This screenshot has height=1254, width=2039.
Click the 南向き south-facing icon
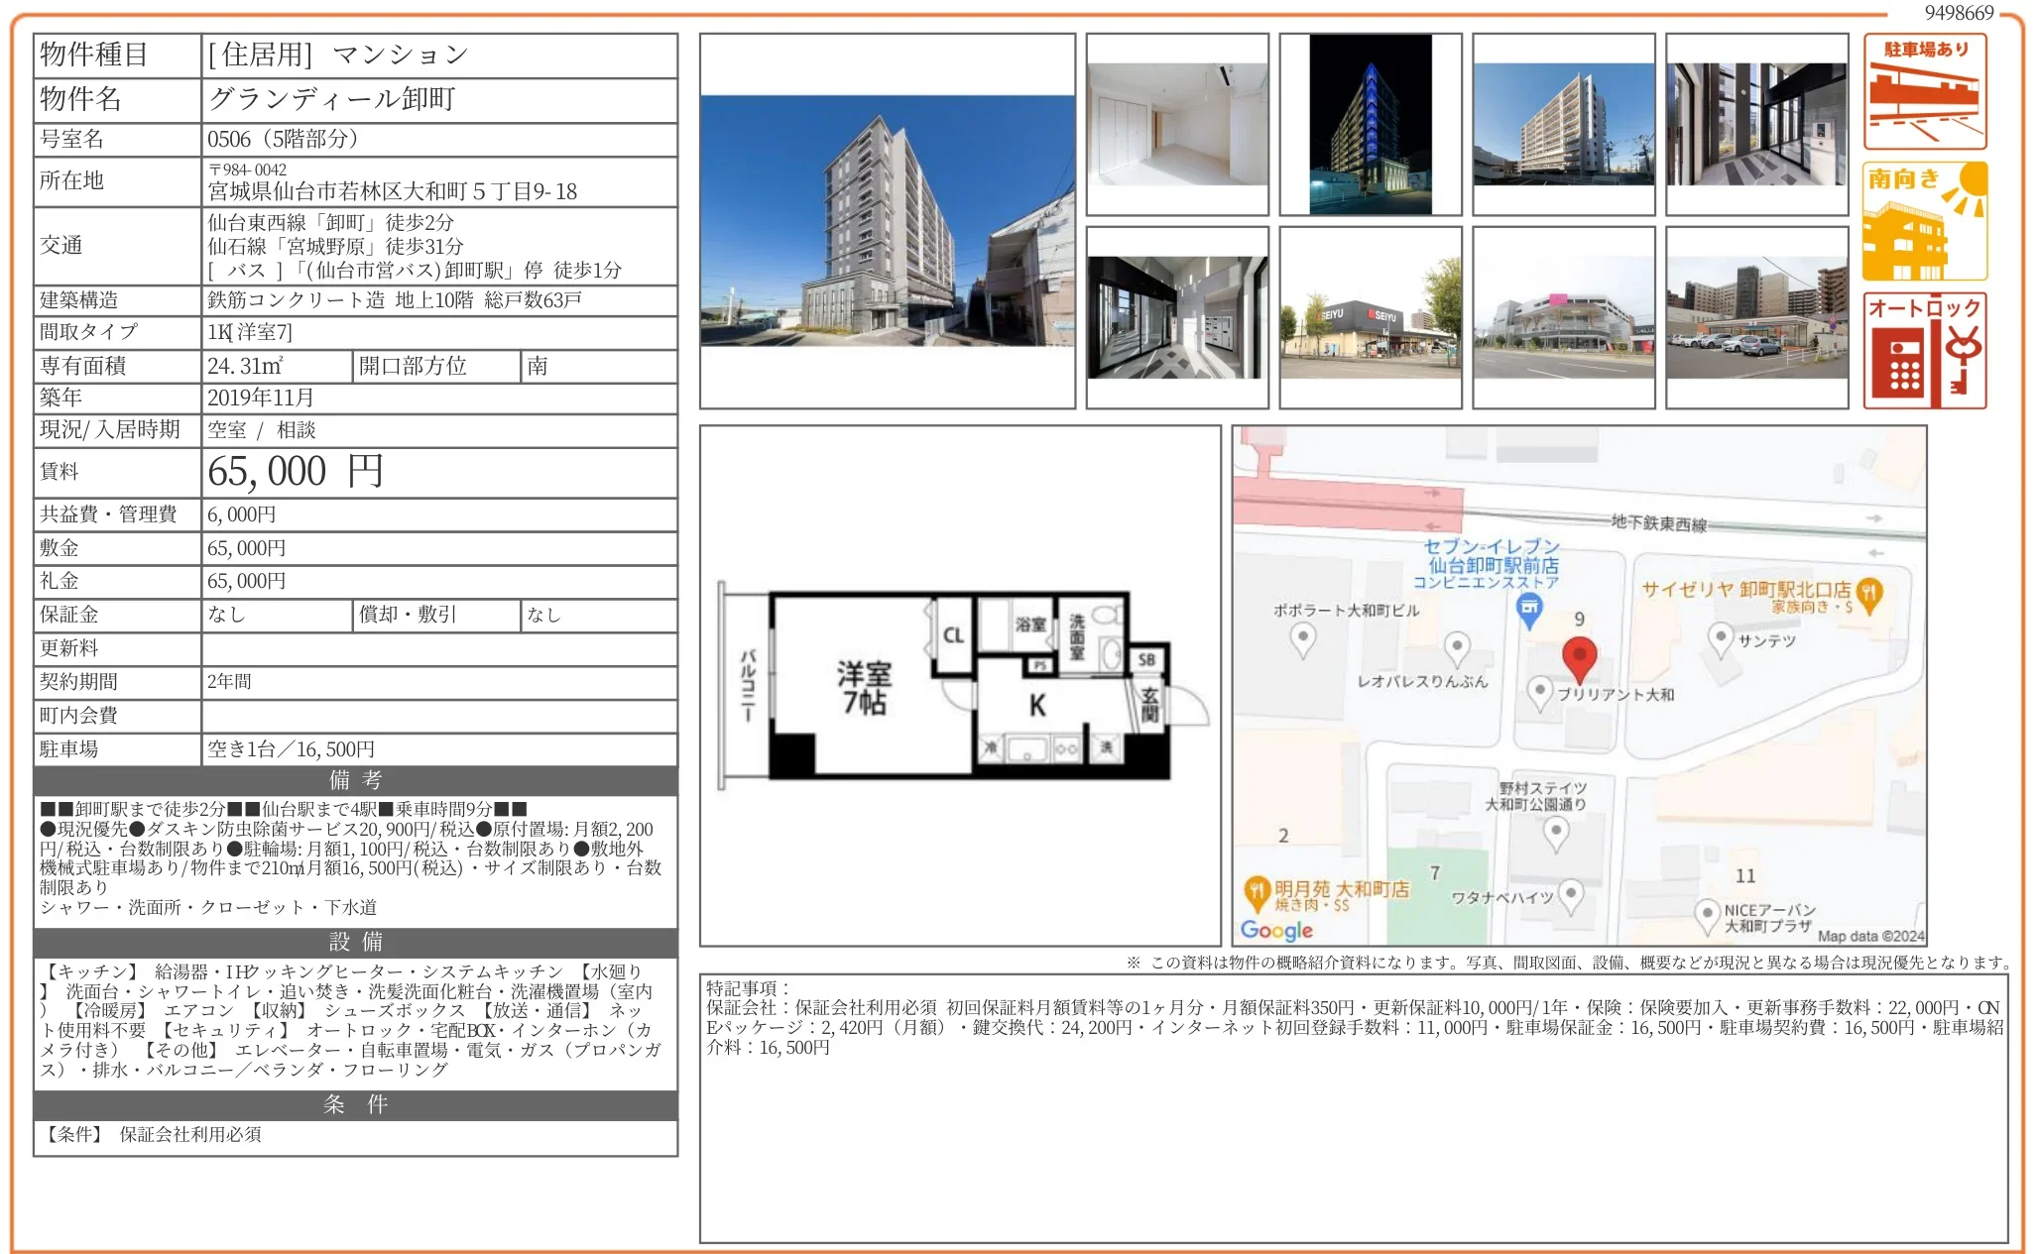click(x=1925, y=221)
